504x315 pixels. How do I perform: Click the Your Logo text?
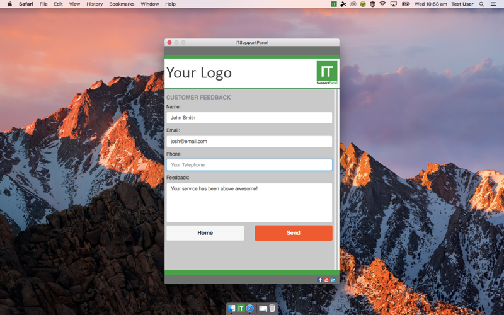coord(199,72)
